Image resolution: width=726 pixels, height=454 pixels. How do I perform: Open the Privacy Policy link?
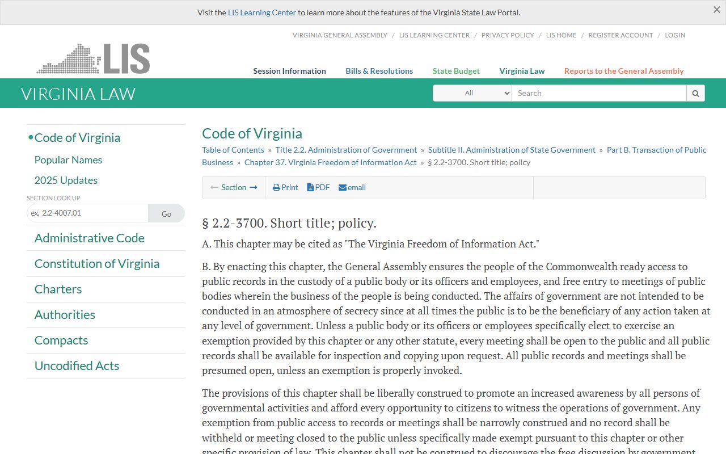pyautogui.click(x=508, y=35)
